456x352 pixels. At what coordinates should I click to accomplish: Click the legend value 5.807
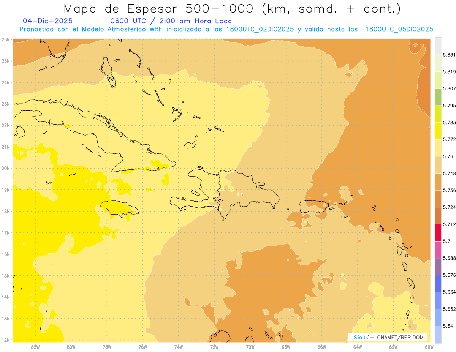pos(450,88)
